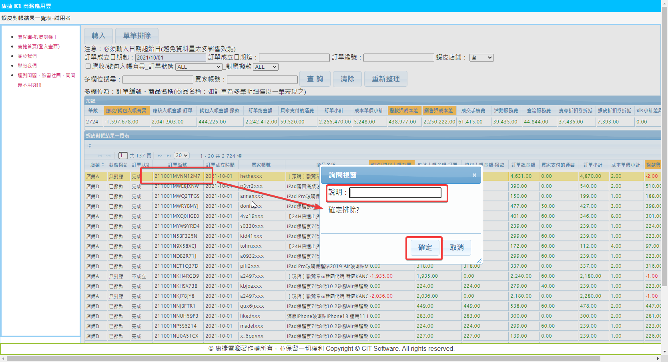Click the 說明 text field in dialog
This screenshot has width=668, height=362.
tap(395, 193)
